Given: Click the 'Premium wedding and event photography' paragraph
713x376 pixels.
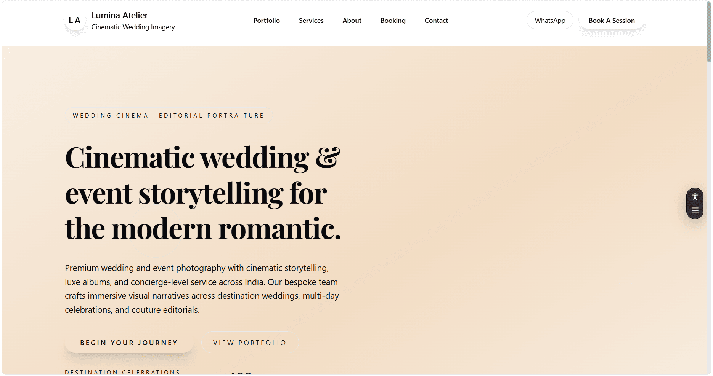Looking at the screenshot, I should click(202, 289).
